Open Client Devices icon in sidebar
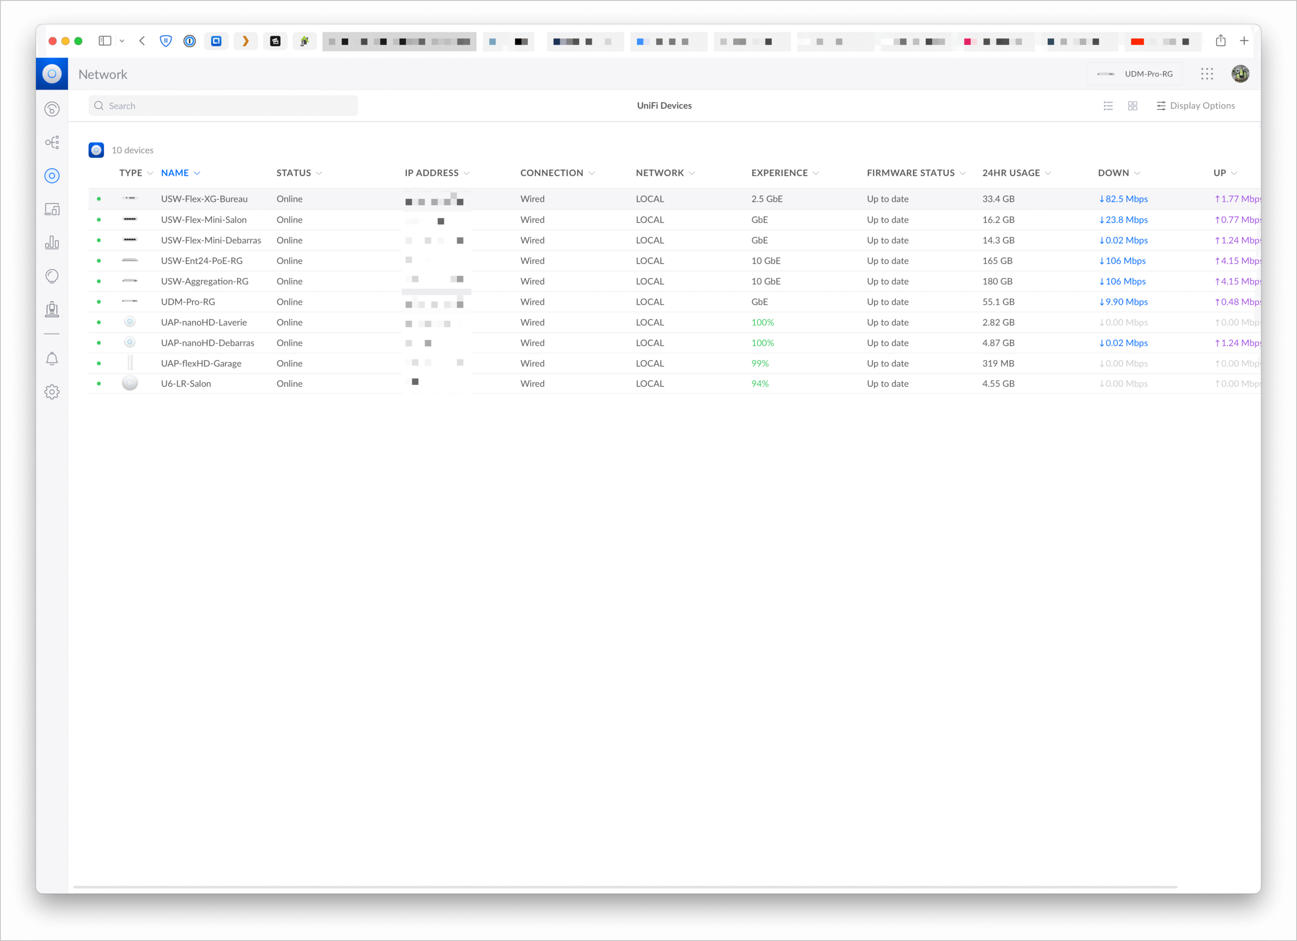The image size is (1297, 941). point(52,209)
